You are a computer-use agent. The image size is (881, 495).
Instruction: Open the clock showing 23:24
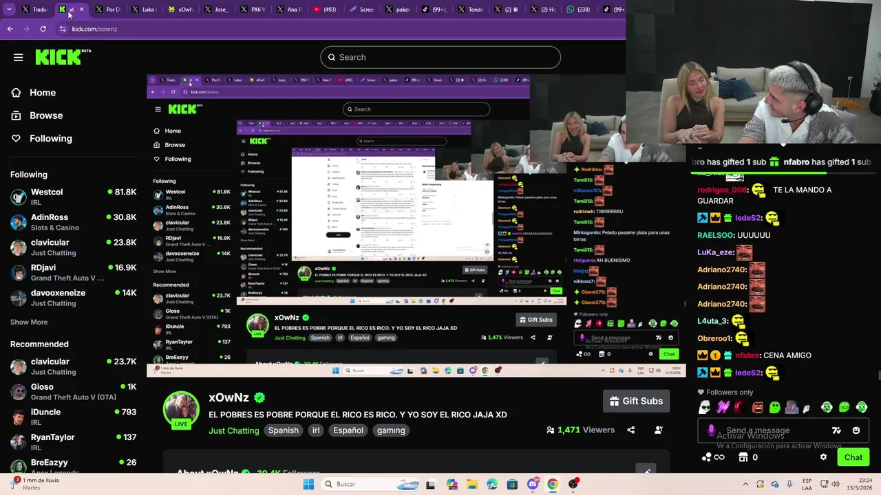coord(859,484)
